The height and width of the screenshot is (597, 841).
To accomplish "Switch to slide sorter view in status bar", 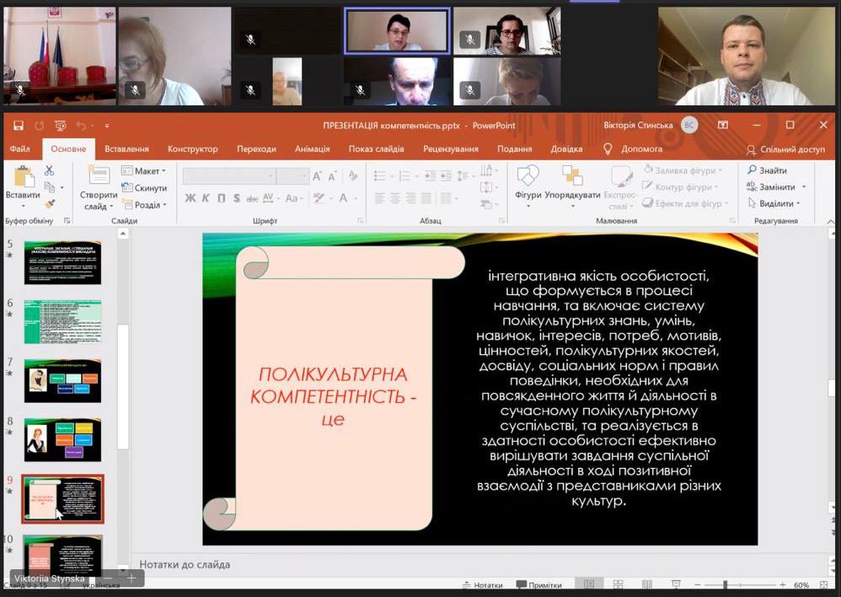I will 619,584.
